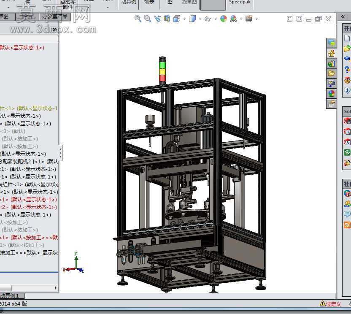The image size is (351, 314).
Task: Click the Tutorials graduation cap icon
Action: pos(347,59)
